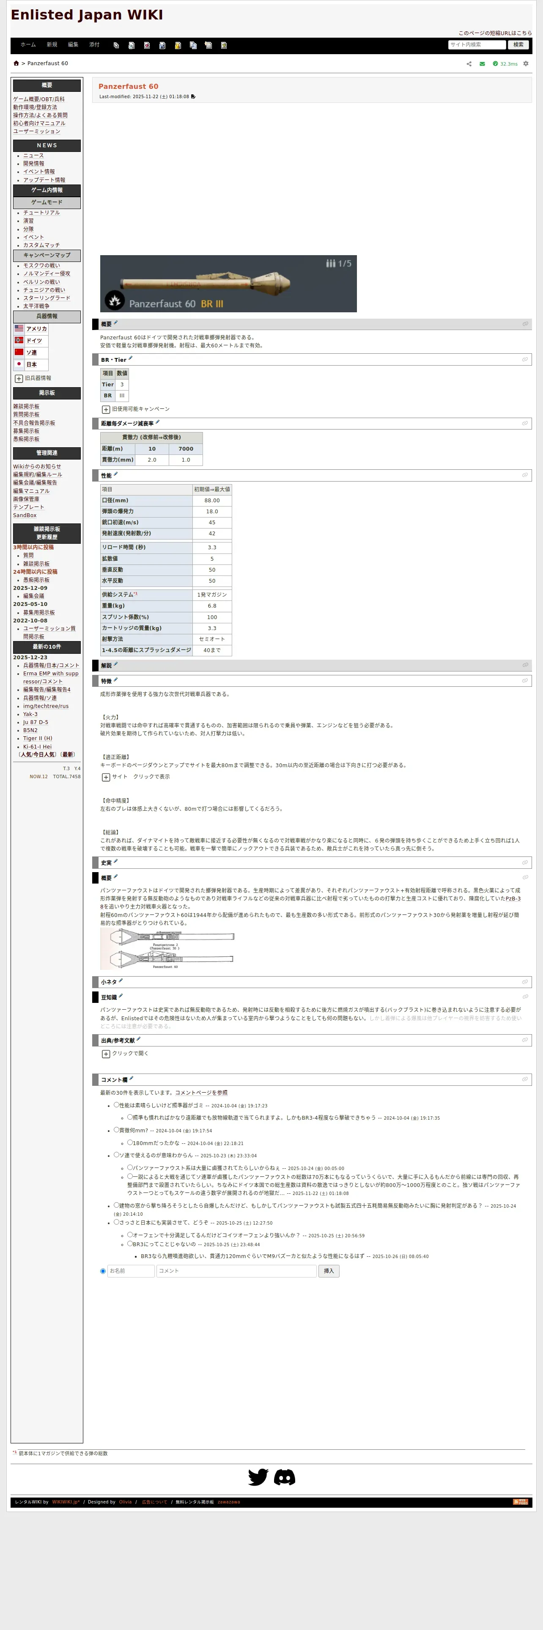The image size is (543, 1630).
Task: Expand the 旧兵器情報 section in sidebar
Action: tap(19, 378)
